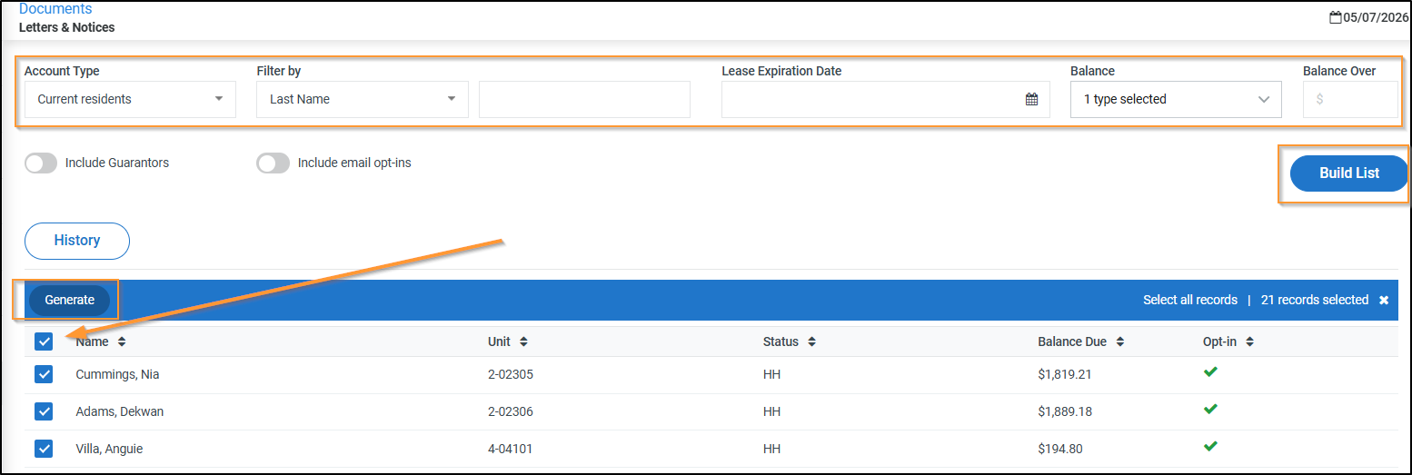Expand the Filter by Last Name dropdown
Screen dimensions: 1412x475
pos(363,99)
